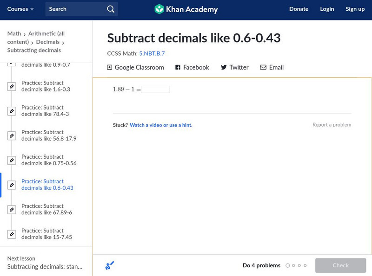Image resolution: width=372 pixels, height=276 pixels.
Task: Click the pencil icon beside the 78.4-3 practice
Action: (x=12, y=111)
